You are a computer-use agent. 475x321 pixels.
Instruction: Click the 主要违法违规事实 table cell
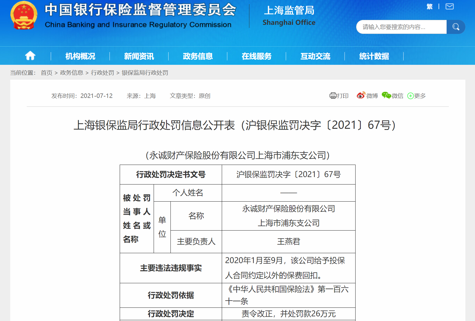click(x=171, y=268)
